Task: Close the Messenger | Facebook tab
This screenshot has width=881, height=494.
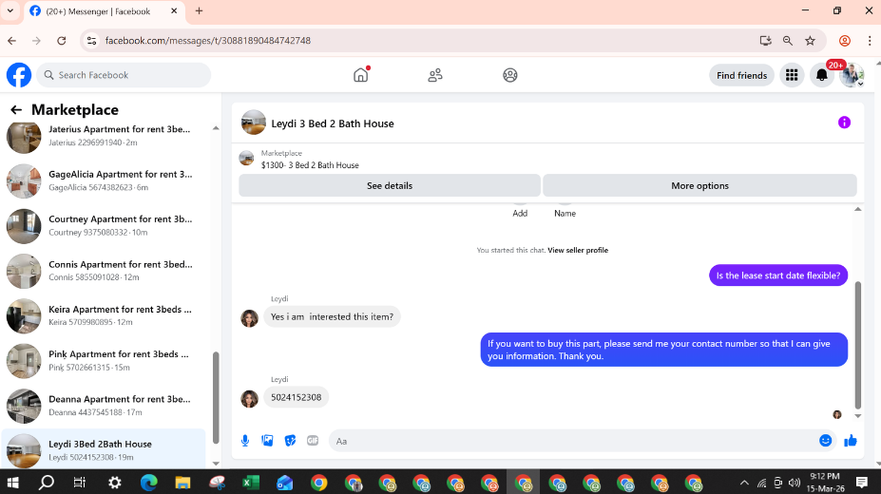Action: (x=174, y=10)
